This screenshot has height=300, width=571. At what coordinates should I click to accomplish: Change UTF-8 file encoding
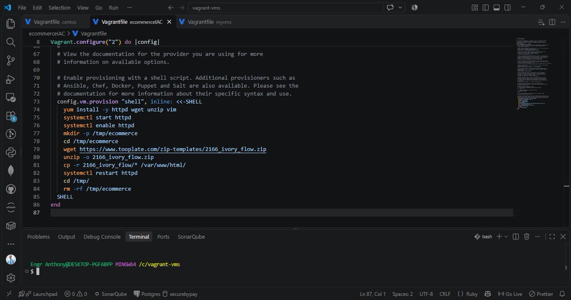(x=426, y=294)
